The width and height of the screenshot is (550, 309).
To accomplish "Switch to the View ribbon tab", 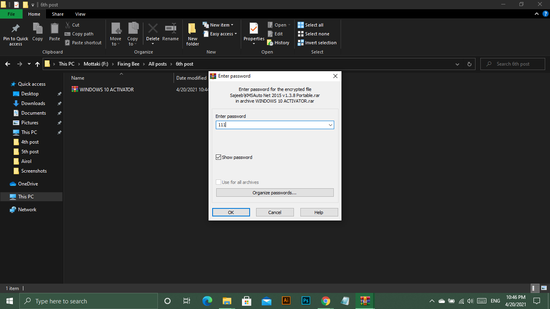I will coord(80,14).
